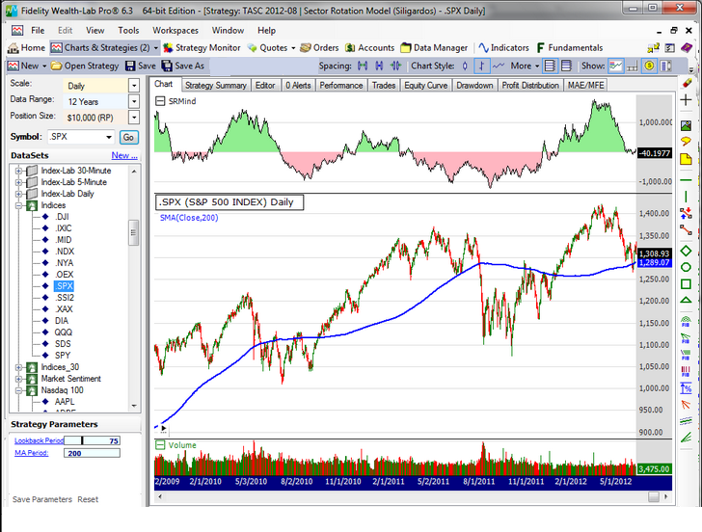Open the Indicators panel from toolbar
The width and height of the screenshot is (702, 532).
tap(507, 47)
